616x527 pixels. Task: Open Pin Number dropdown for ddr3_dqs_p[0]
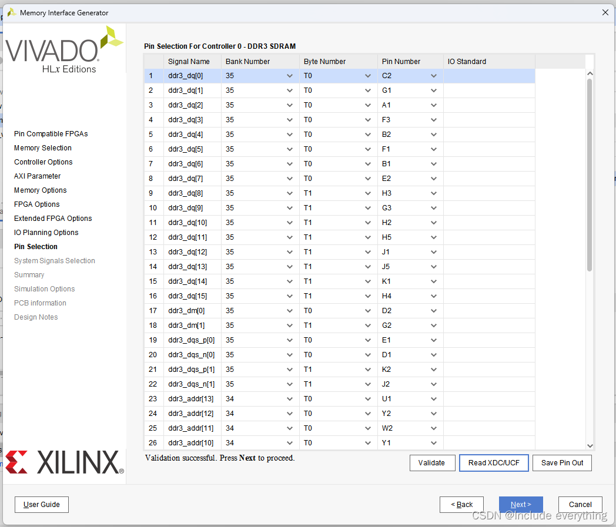[434, 340]
